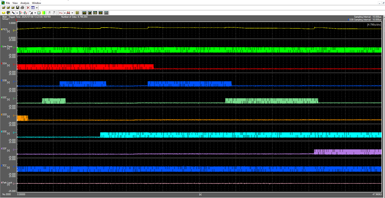Click the Save floppy disk icon
This screenshot has width=385, height=198.
point(18,7)
